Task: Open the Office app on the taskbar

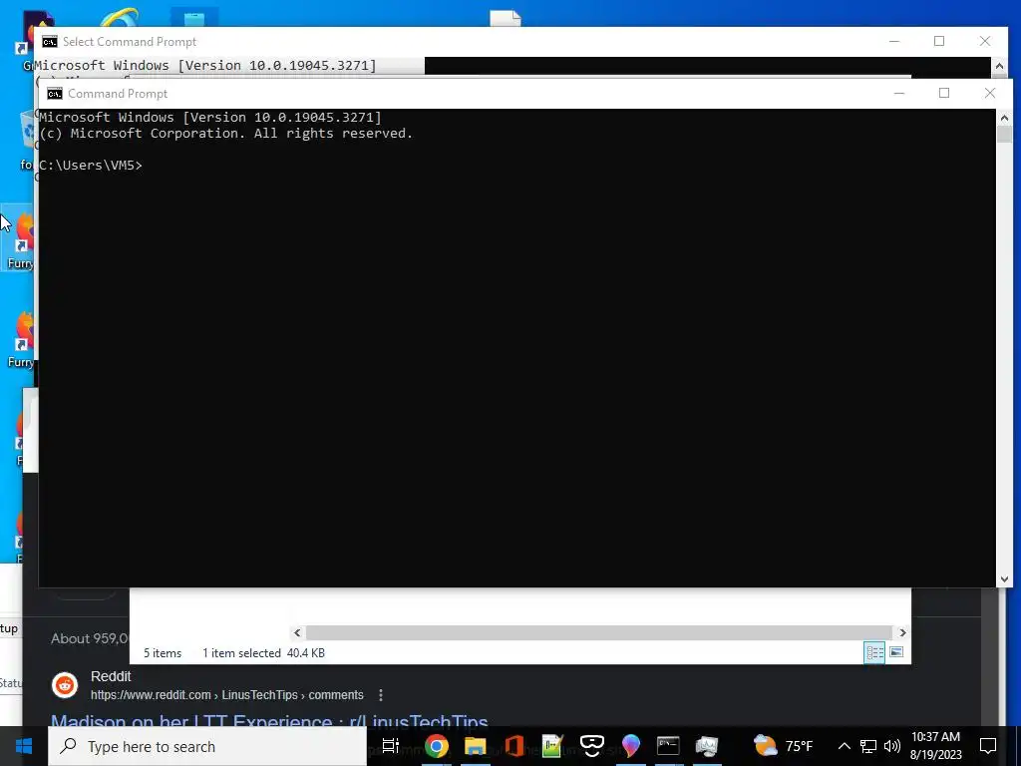Action: tap(514, 746)
